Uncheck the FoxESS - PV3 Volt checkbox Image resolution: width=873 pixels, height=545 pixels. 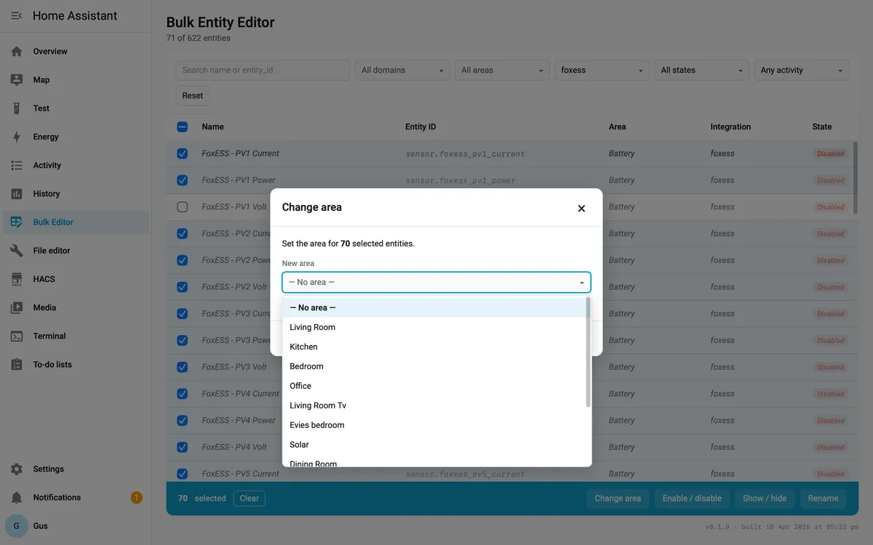tap(183, 367)
